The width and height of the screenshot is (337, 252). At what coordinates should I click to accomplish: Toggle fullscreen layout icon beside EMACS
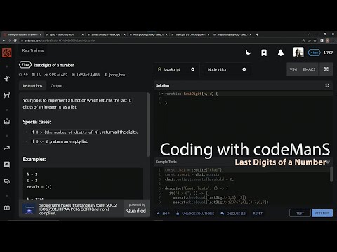click(326, 69)
